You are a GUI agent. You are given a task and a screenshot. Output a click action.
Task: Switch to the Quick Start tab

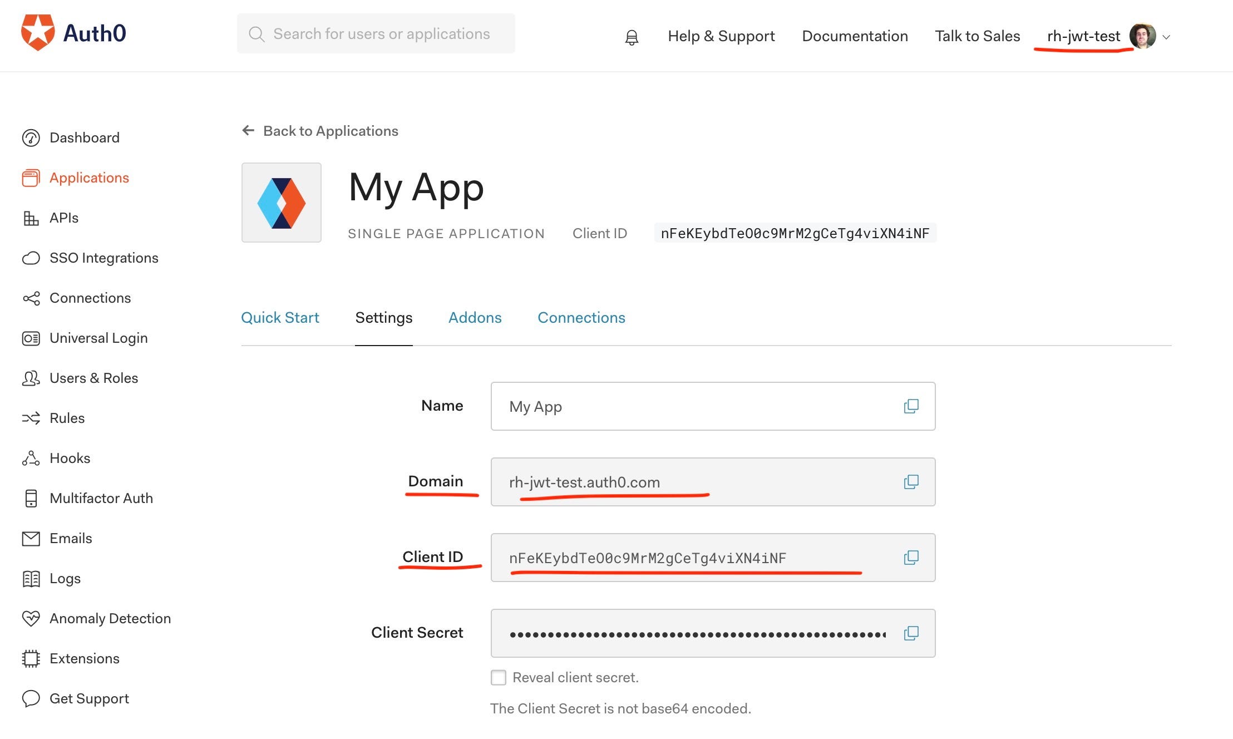(280, 317)
